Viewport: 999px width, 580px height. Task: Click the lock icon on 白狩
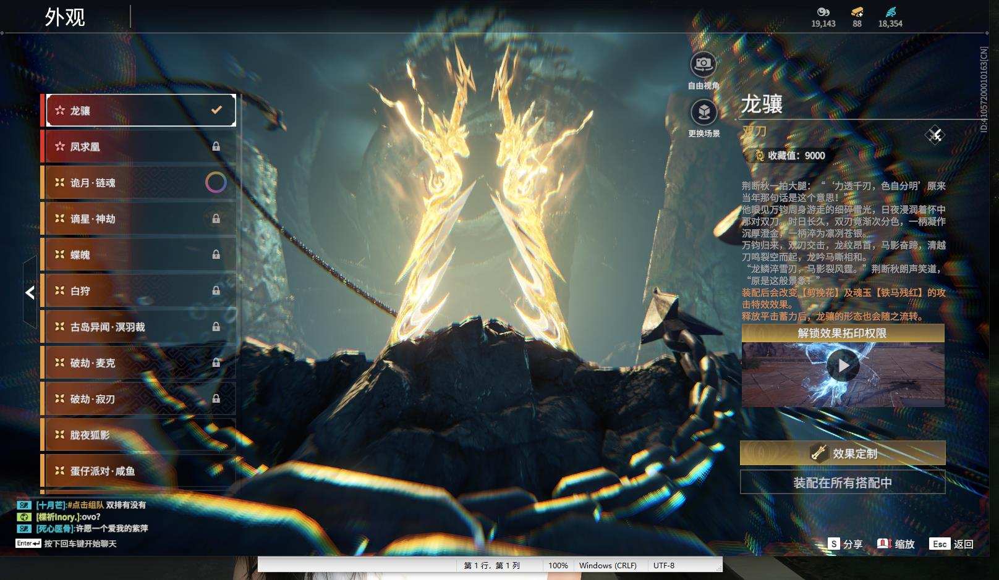pyautogui.click(x=216, y=290)
